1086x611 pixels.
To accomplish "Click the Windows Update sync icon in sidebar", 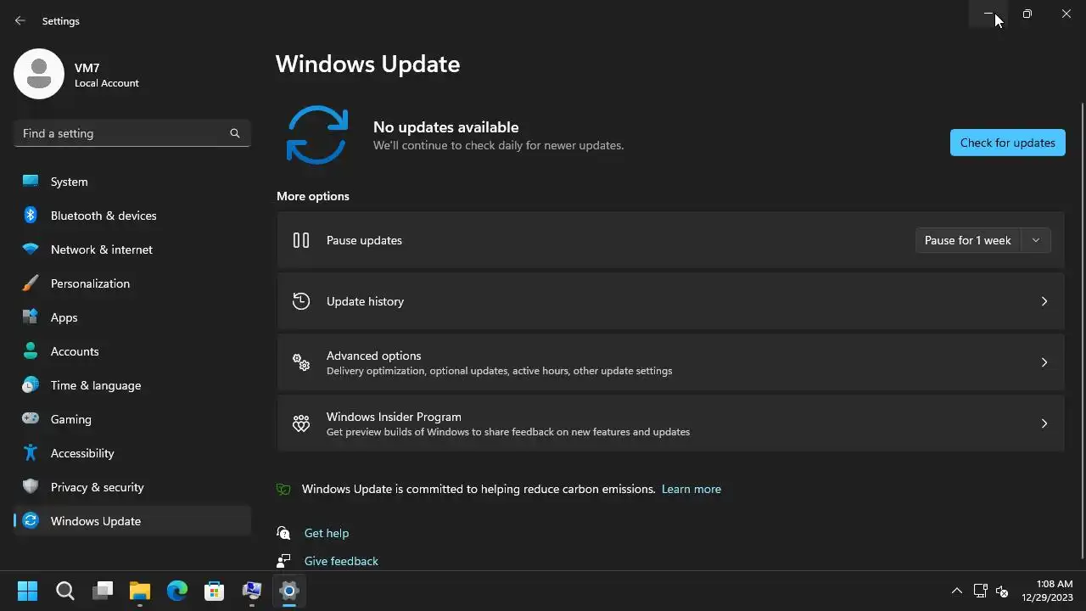I will click(31, 521).
